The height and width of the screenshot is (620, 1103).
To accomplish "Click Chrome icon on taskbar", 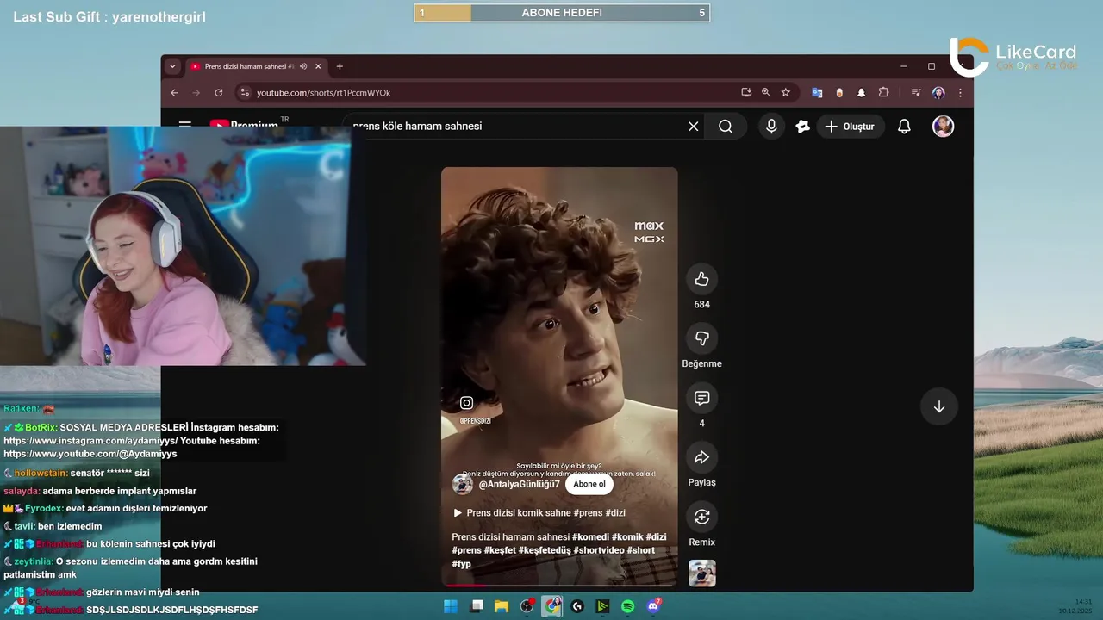I will coord(552,606).
